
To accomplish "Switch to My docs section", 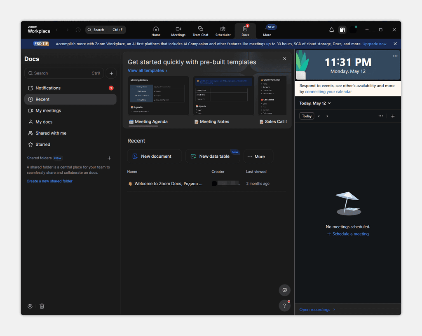I will pyautogui.click(x=45, y=121).
